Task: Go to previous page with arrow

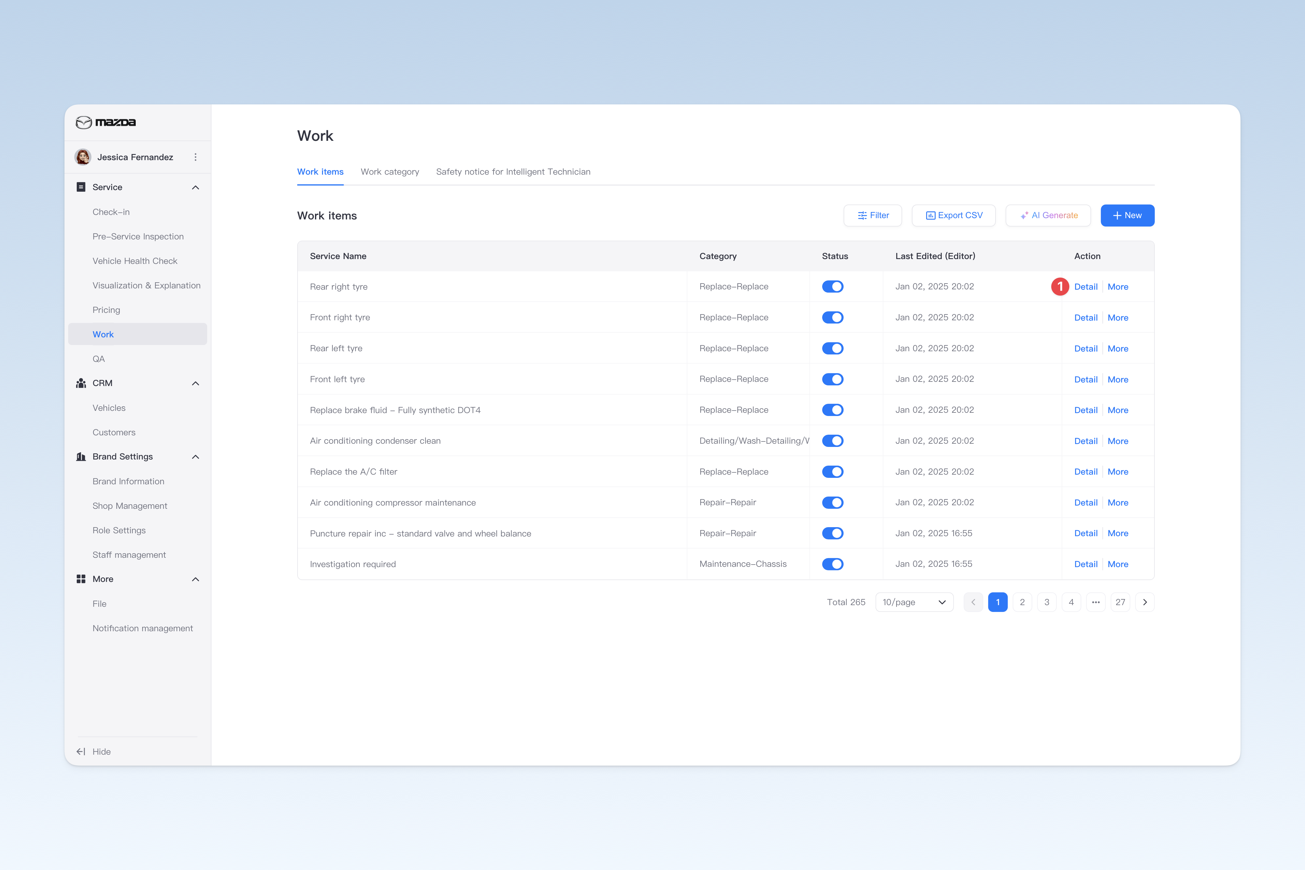Action: pyautogui.click(x=973, y=602)
